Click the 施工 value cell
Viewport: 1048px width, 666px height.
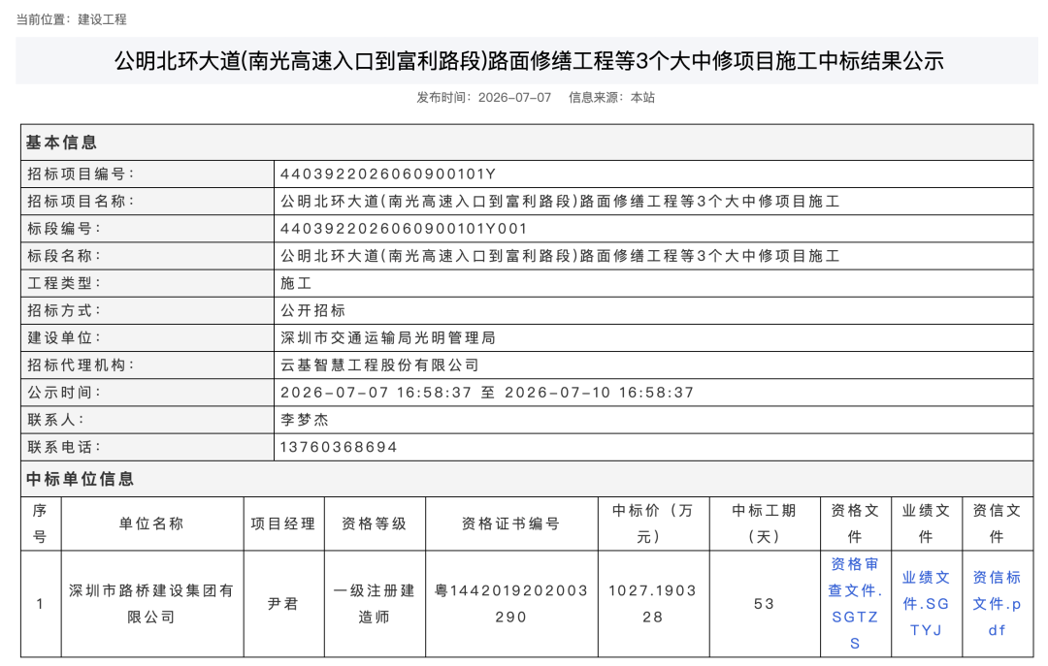(x=654, y=283)
